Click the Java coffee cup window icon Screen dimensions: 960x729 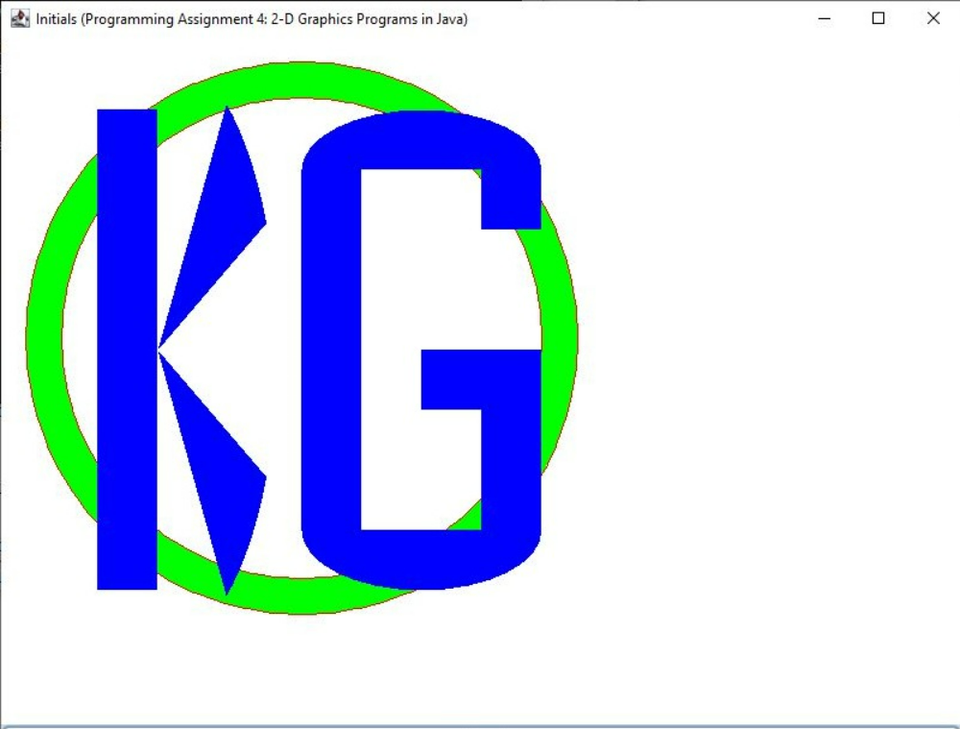tap(17, 18)
